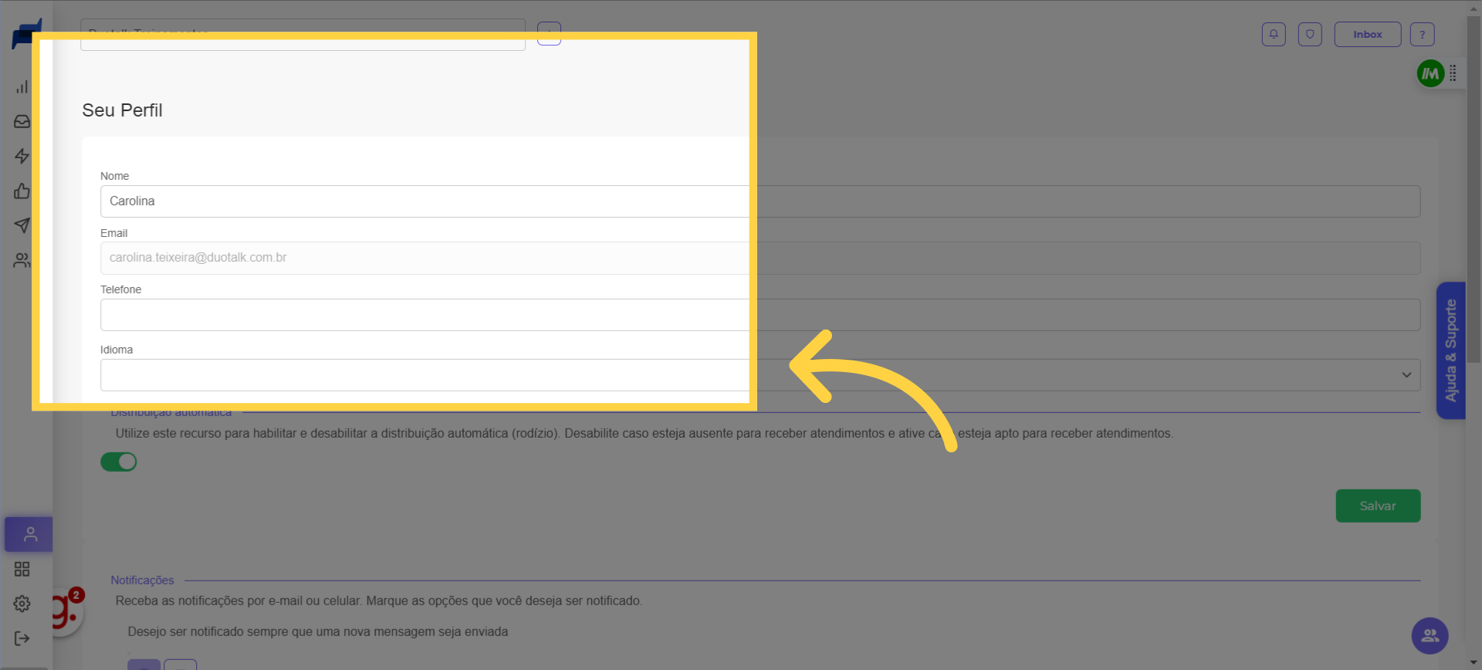1482x670 pixels.
Task: Click the lightning bolt automation icon
Action: pos(22,156)
